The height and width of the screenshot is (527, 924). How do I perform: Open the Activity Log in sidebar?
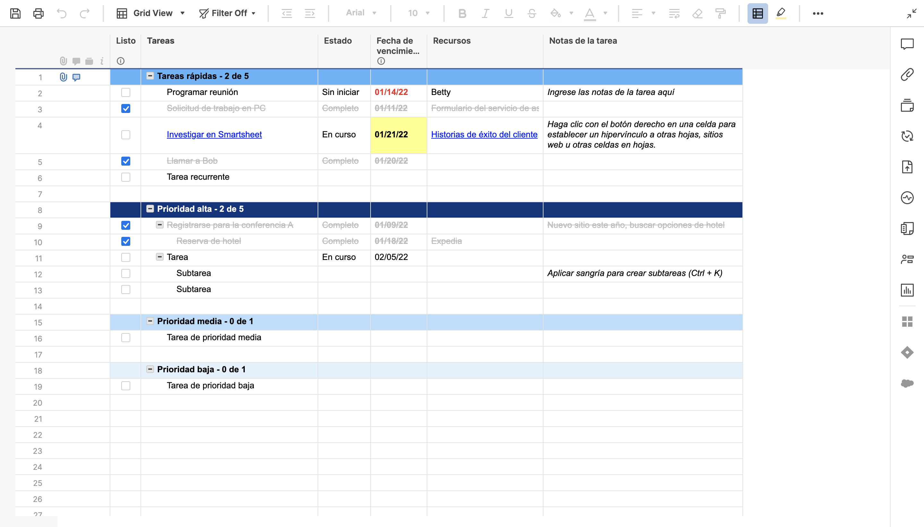click(907, 198)
